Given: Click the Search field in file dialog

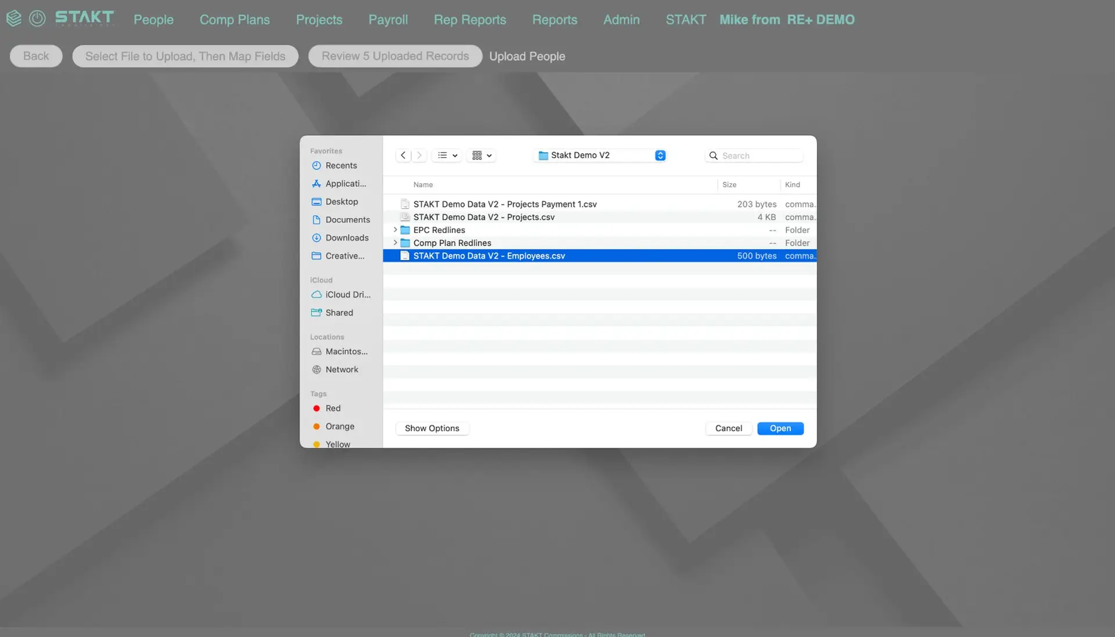Looking at the screenshot, I should pyautogui.click(x=754, y=155).
